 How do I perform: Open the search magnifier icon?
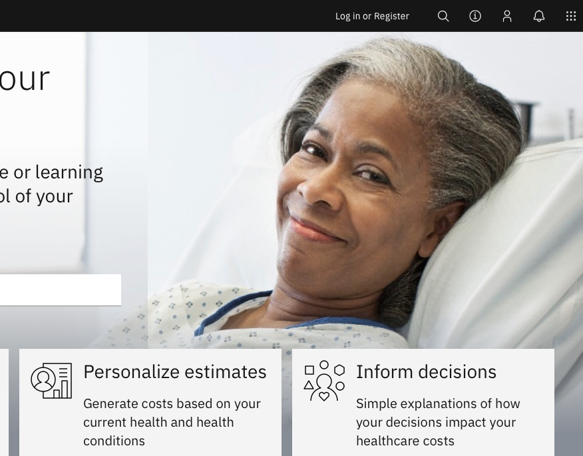tap(443, 16)
